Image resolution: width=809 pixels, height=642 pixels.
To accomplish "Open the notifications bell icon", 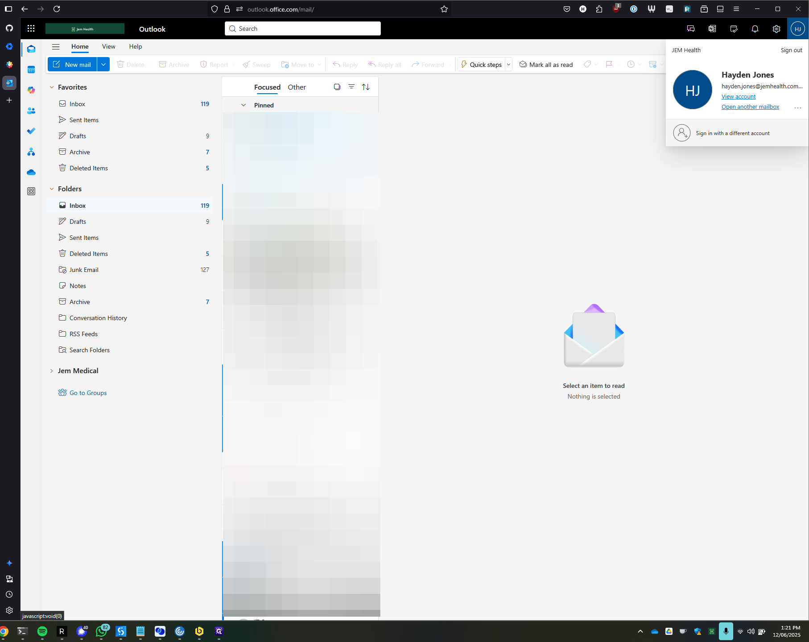I will [755, 29].
